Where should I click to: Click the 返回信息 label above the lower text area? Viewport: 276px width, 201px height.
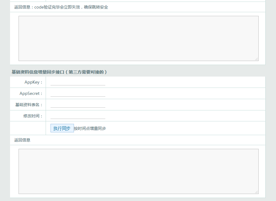coord(22,140)
